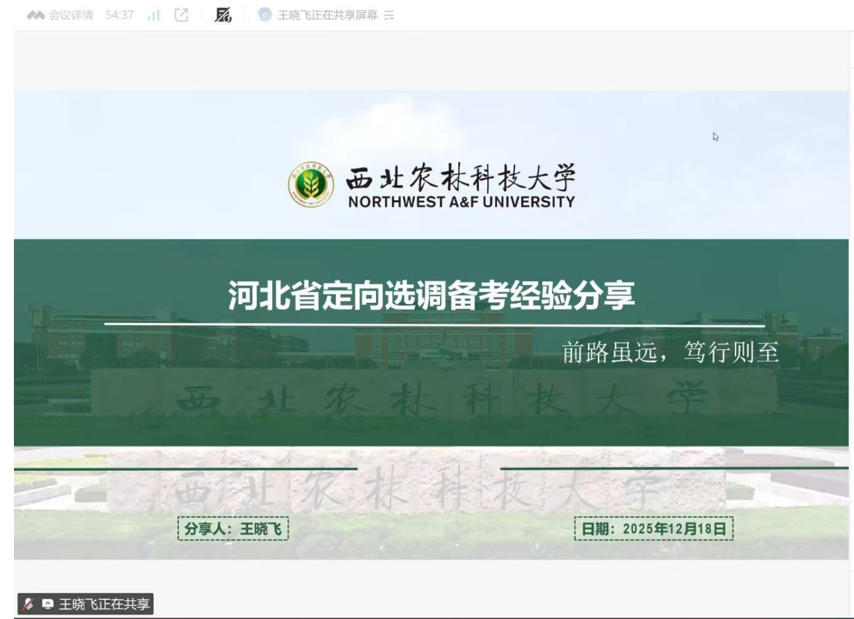Select the 王晓飞正在共享 name tag label
This screenshot has height=619, width=854.
click(x=104, y=604)
